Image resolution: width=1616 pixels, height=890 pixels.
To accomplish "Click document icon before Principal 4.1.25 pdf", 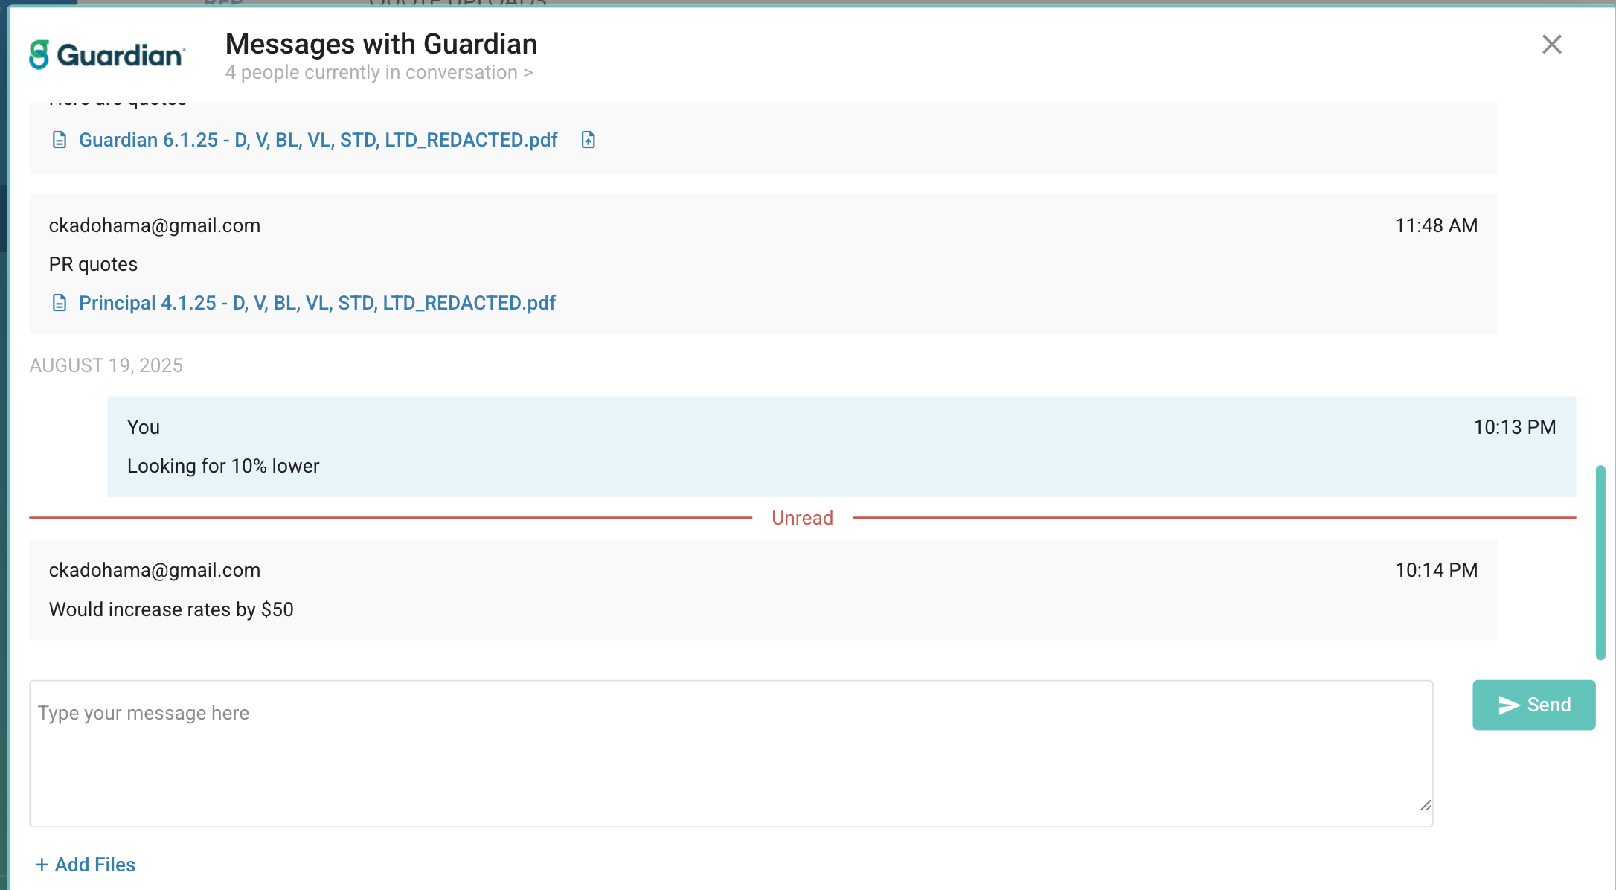I will 60,303.
